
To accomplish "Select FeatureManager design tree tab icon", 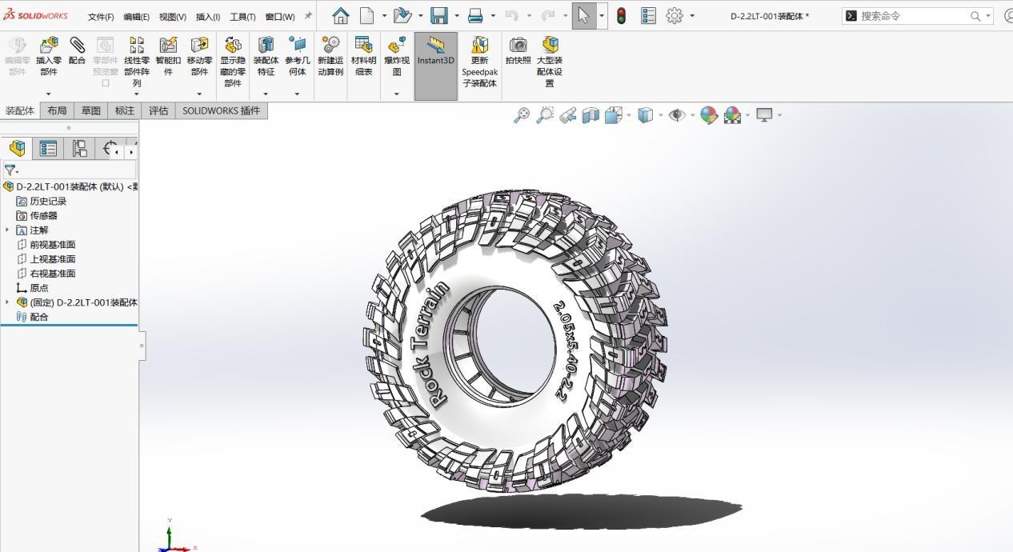I will tap(17, 149).
